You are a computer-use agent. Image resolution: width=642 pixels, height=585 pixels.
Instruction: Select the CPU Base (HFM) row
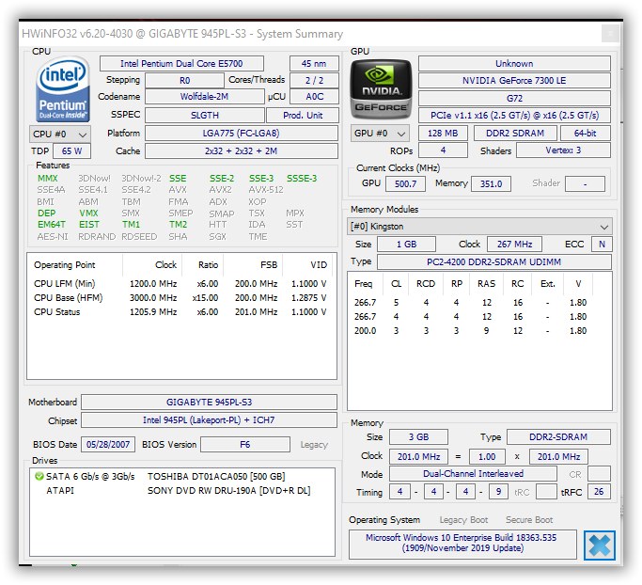click(x=180, y=298)
